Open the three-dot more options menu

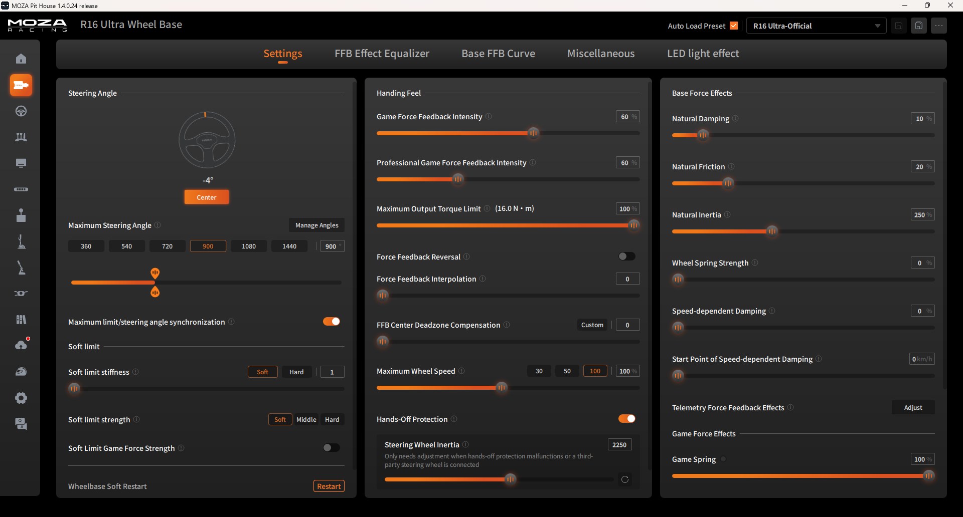(939, 26)
